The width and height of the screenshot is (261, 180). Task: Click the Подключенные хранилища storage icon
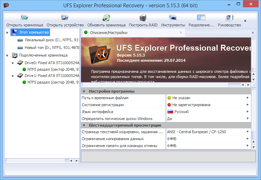point(15,55)
